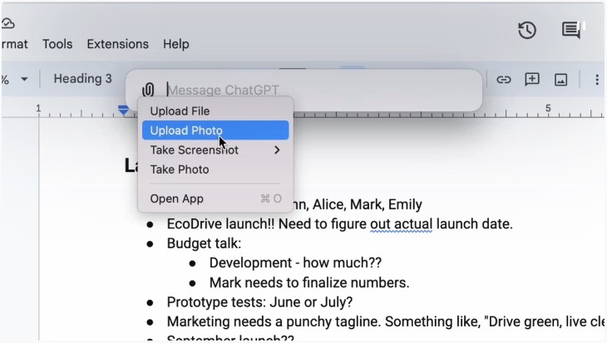Expand the Take Screenshot submenu arrow
The image size is (607, 343).
click(277, 150)
